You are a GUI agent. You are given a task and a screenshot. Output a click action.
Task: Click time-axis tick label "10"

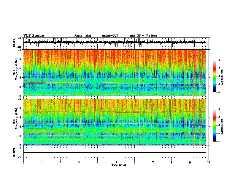coord(209,162)
